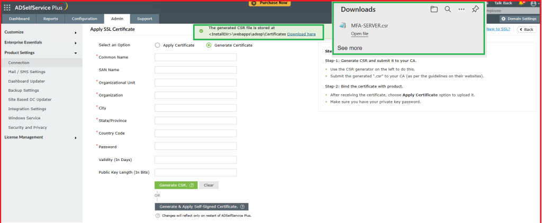Open the notifications bell icon
The image size is (542, 223).
pyautogui.click(x=521, y=3)
